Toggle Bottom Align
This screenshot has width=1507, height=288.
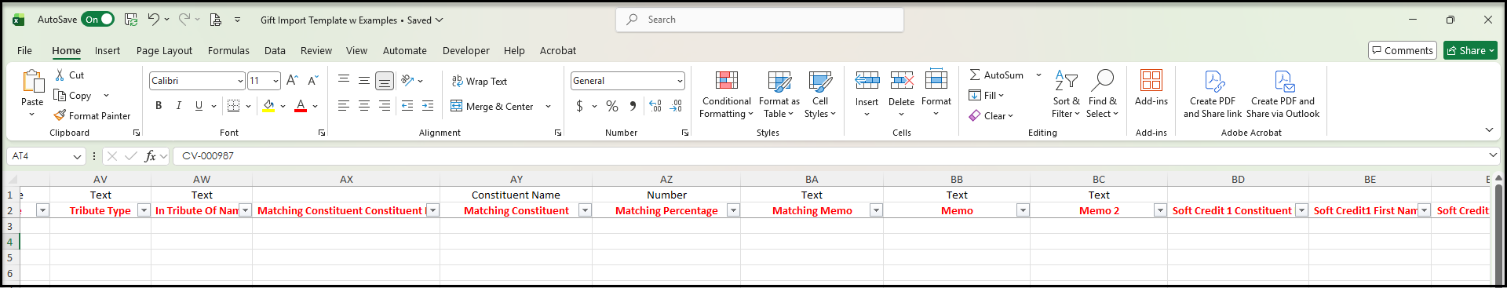pos(385,81)
